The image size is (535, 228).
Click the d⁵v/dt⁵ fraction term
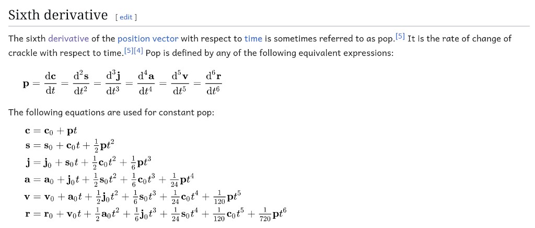click(x=180, y=84)
